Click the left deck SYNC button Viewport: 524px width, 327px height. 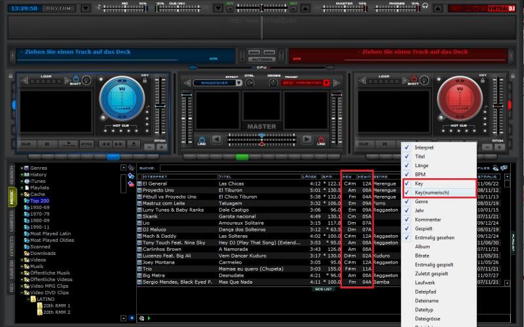tap(87, 144)
